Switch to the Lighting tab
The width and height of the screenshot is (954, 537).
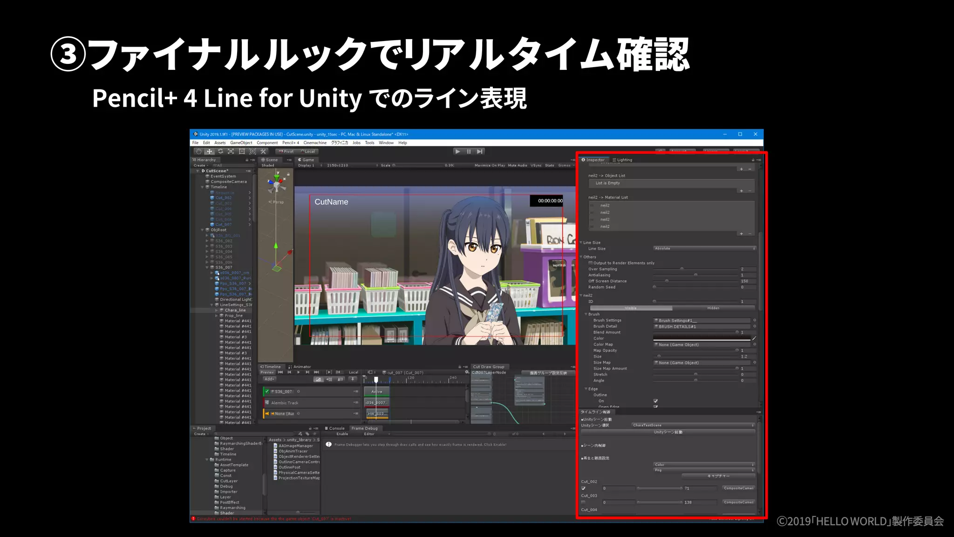click(x=622, y=160)
